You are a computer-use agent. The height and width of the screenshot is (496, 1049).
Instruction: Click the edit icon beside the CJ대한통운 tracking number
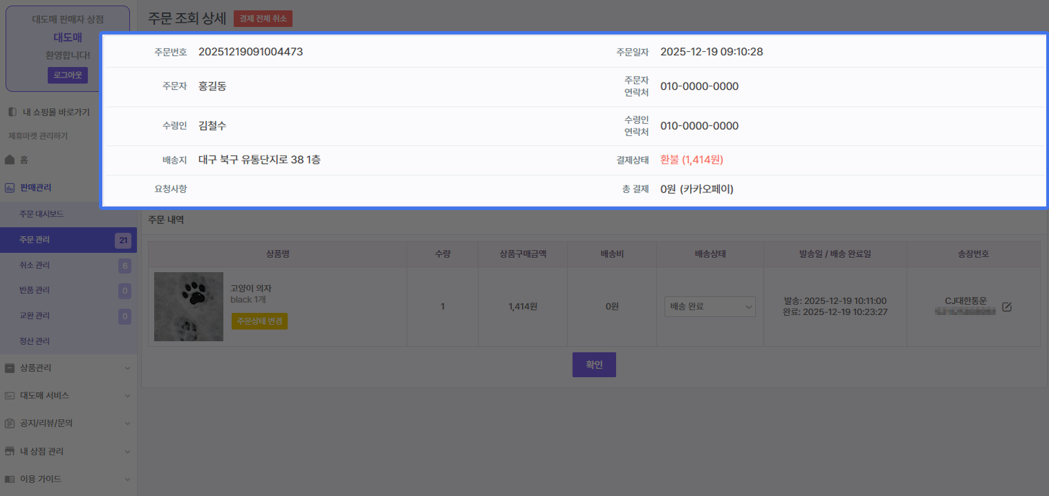1007,307
